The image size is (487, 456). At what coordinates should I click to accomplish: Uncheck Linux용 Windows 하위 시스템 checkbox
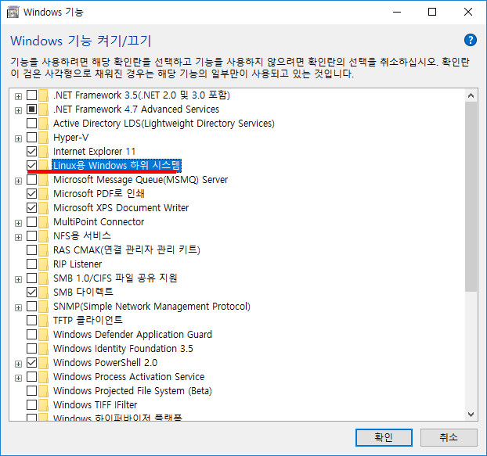[31, 165]
